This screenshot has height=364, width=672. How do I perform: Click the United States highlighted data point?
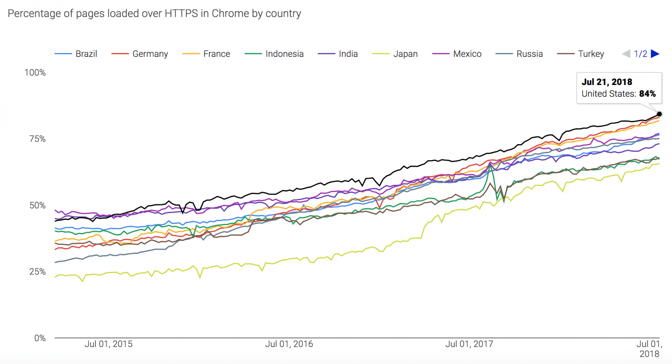click(x=659, y=114)
